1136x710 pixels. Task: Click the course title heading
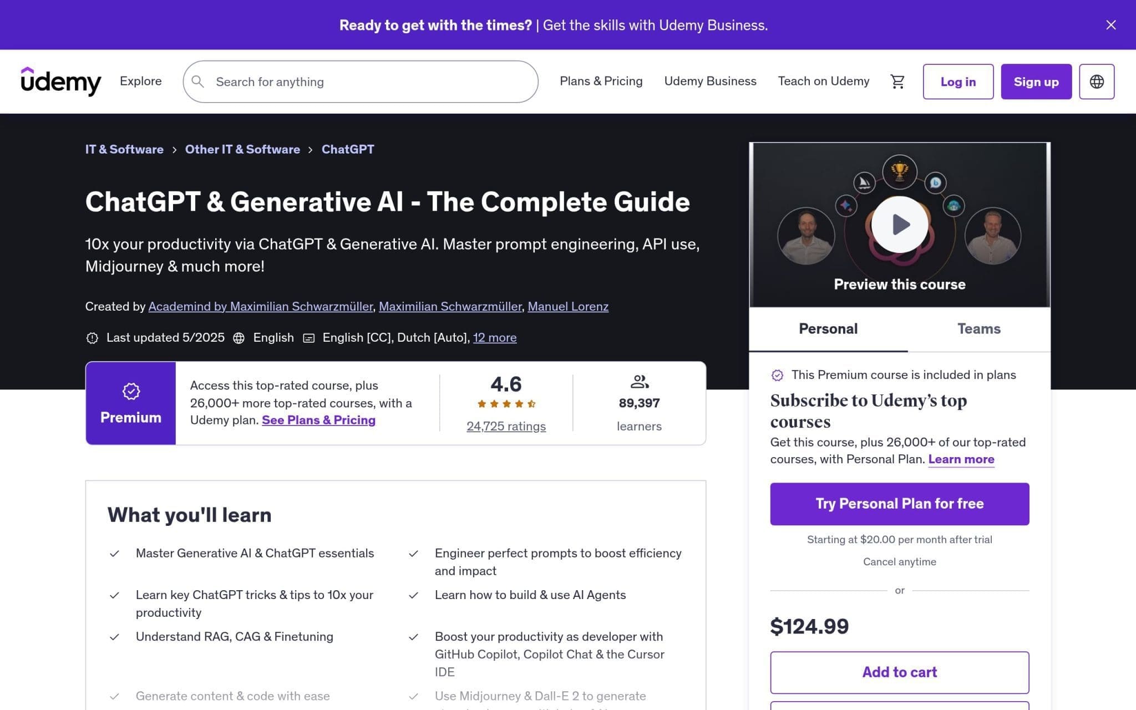coord(388,202)
